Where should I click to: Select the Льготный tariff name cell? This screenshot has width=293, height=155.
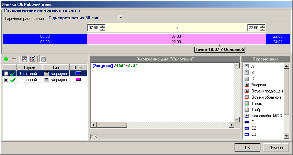29,74
